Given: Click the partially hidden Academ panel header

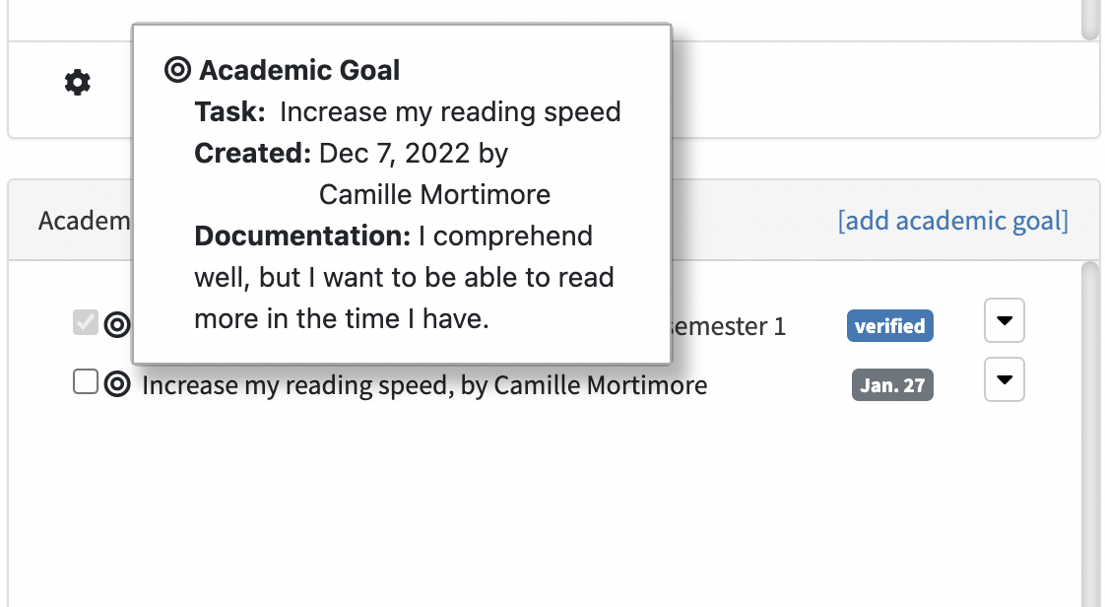Looking at the screenshot, I should 84,220.
